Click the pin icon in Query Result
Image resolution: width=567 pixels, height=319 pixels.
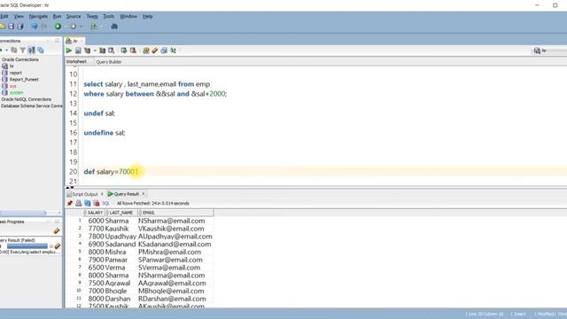pos(70,203)
